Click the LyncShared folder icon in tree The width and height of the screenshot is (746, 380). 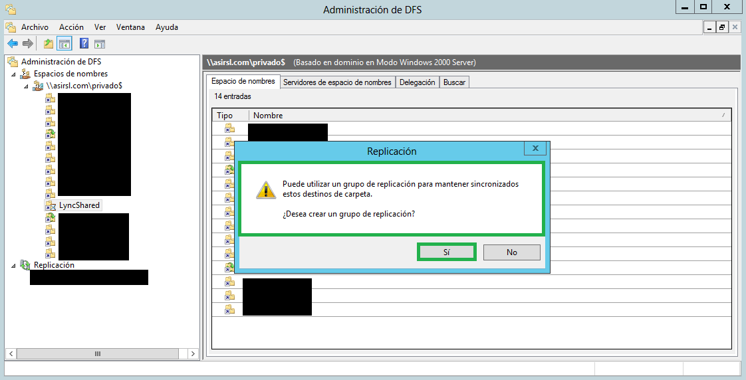point(51,205)
